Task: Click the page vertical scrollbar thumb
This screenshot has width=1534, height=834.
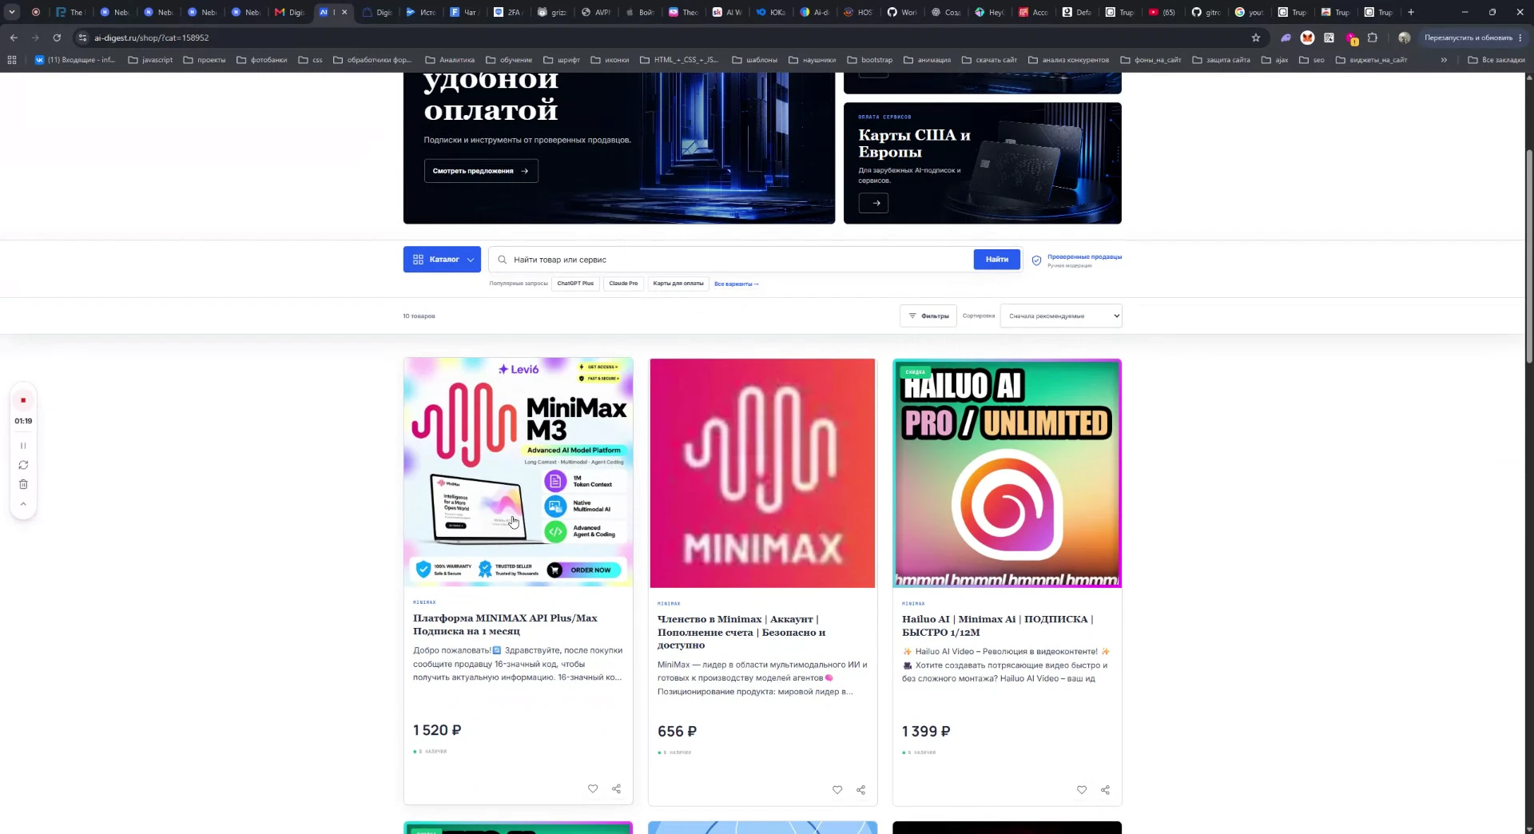Action: pos(1529,256)
